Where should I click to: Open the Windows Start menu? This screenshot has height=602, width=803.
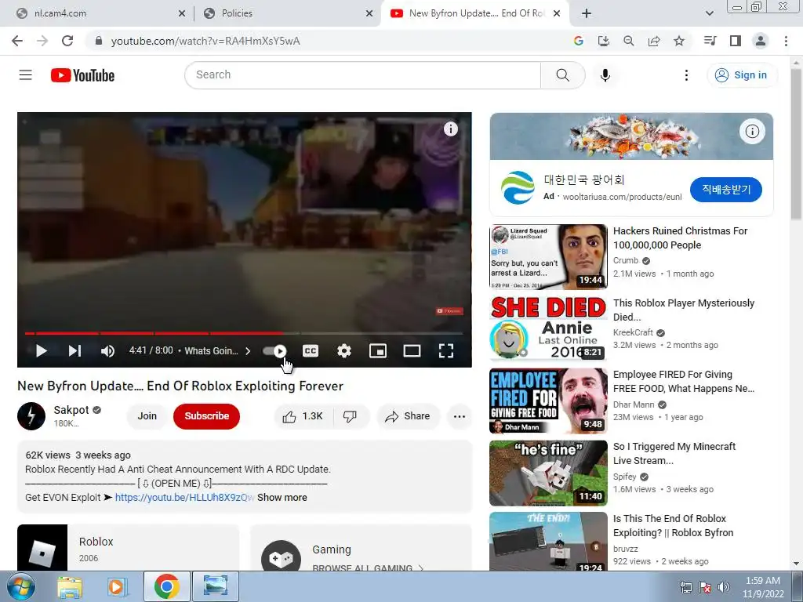(21, 586)
